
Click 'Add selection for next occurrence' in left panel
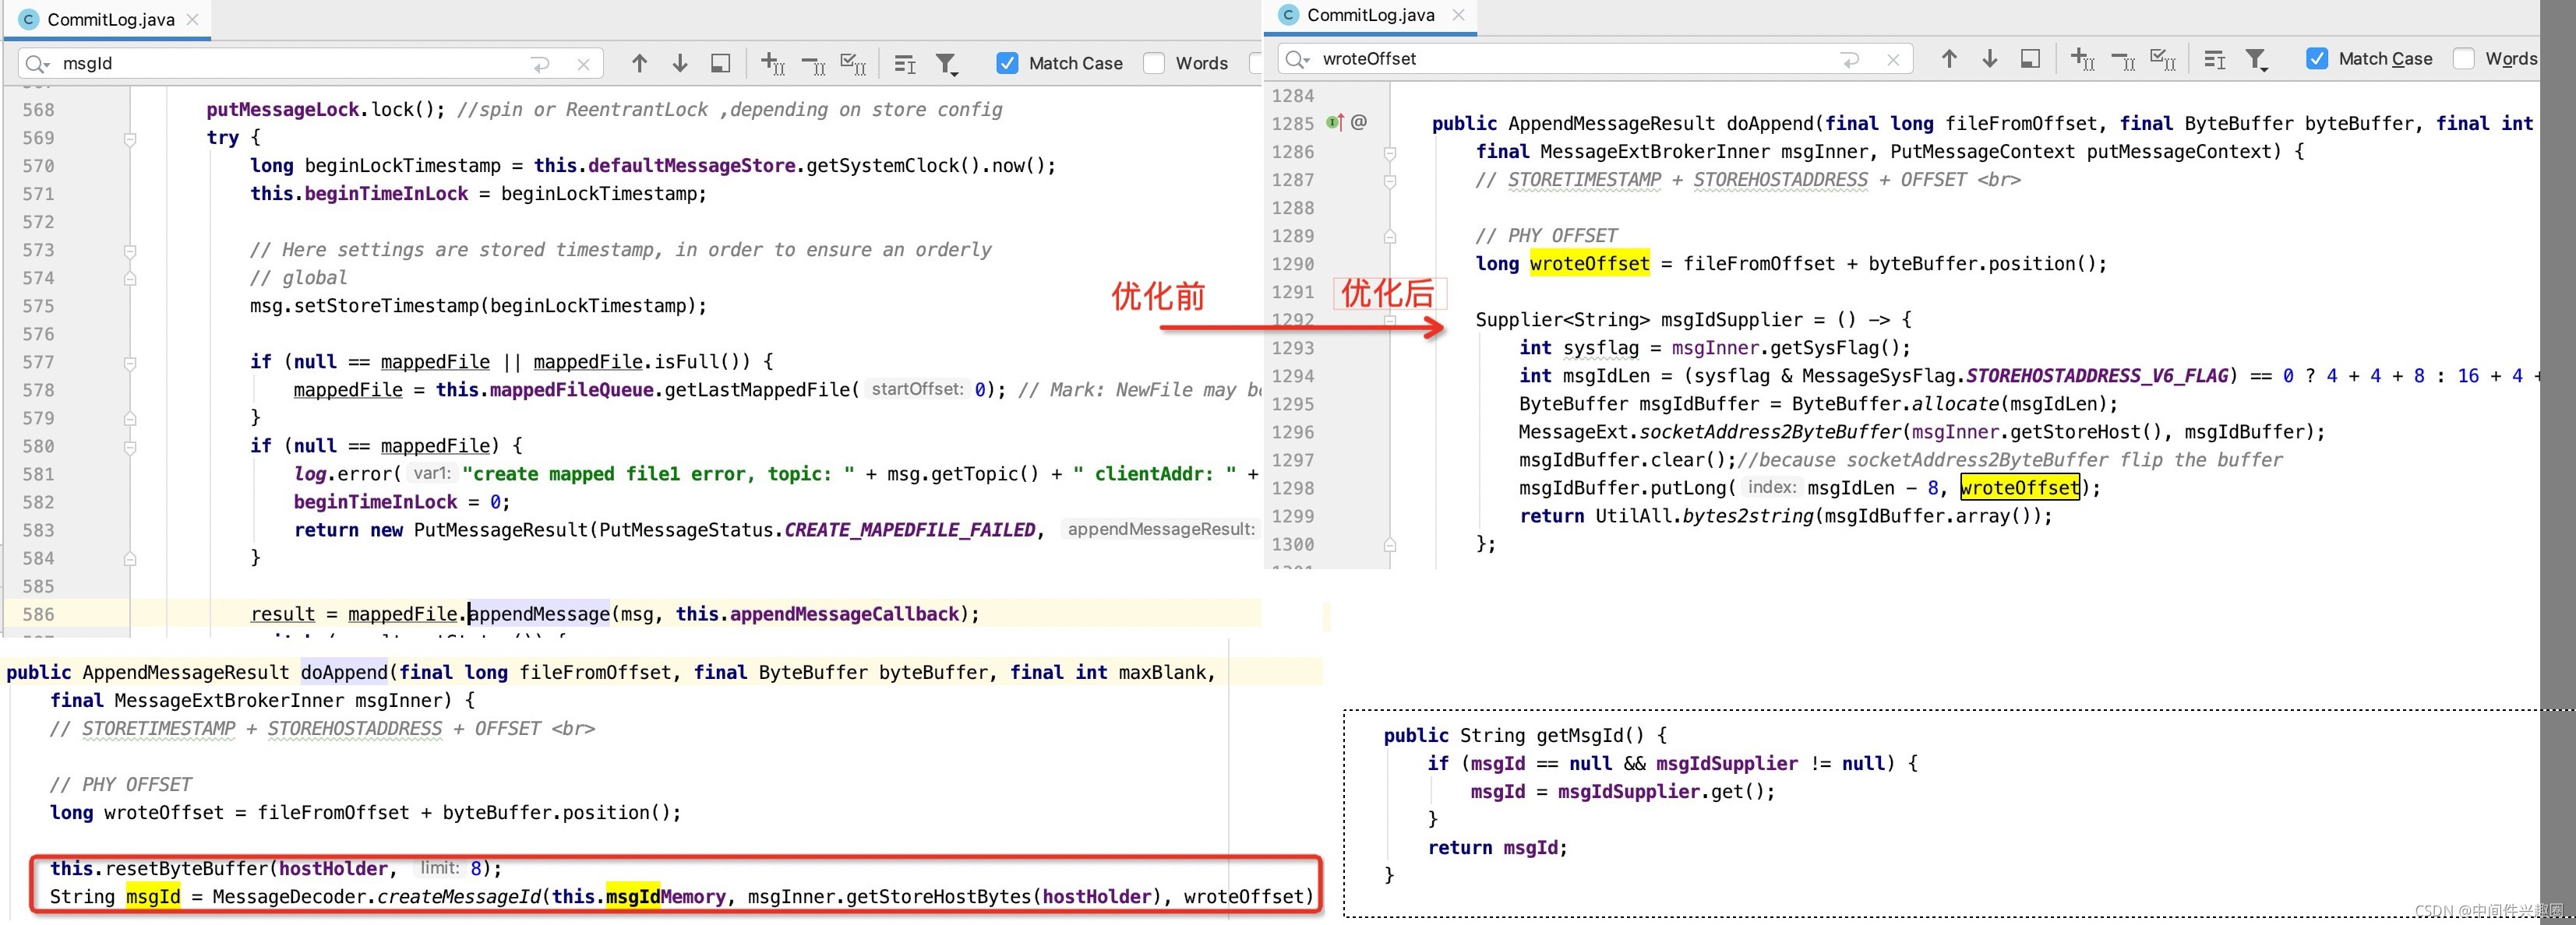[x=772, y=63]
